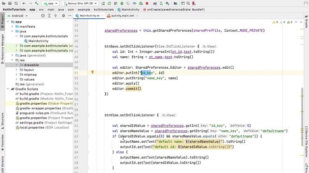The width and height of the screenshot is (309, 173).
Task: Collapse the Gradle Scripts node
Action: pyautogui.click(x=8, y=89)
